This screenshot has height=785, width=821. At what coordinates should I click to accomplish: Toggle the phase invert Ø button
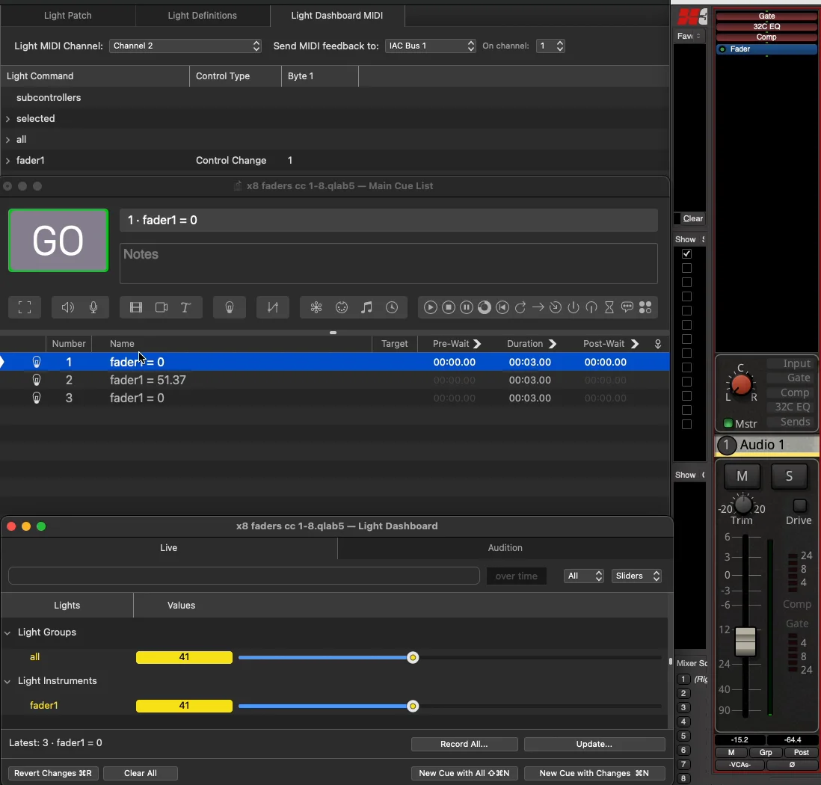(x=792, y=765)
